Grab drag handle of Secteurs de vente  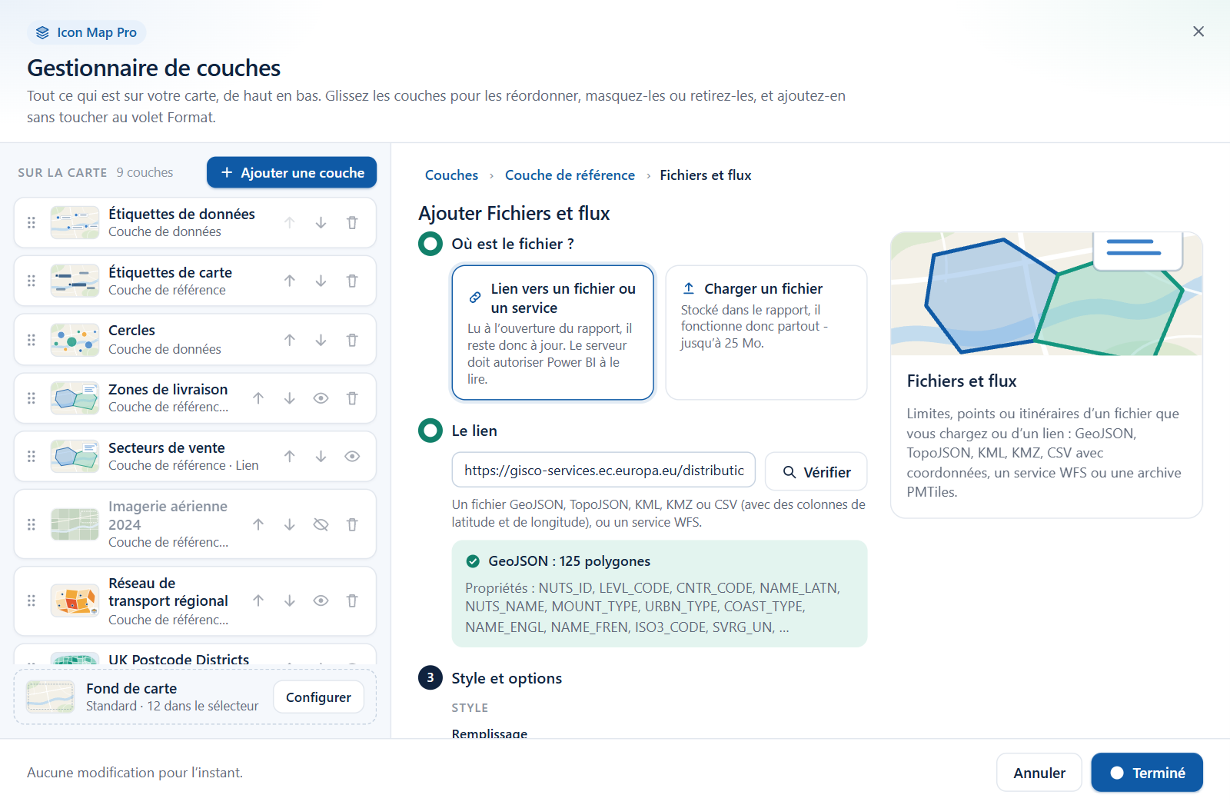pos(32,457)
